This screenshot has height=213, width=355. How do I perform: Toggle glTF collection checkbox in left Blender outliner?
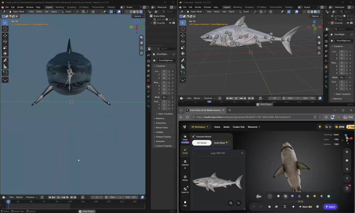(x=167, y=20)
